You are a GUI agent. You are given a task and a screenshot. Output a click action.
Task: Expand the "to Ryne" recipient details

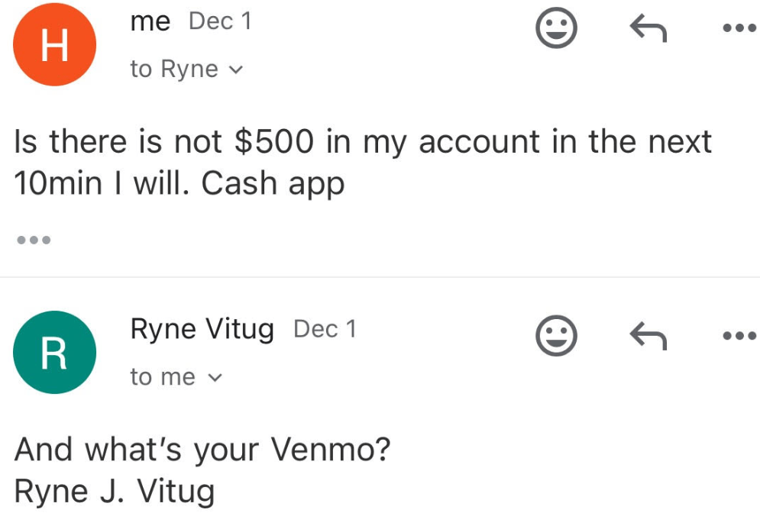(186, 69)
